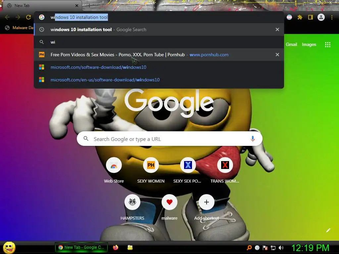Remove the 'windows 10 installation tool' suggestion

coord(277,29)
